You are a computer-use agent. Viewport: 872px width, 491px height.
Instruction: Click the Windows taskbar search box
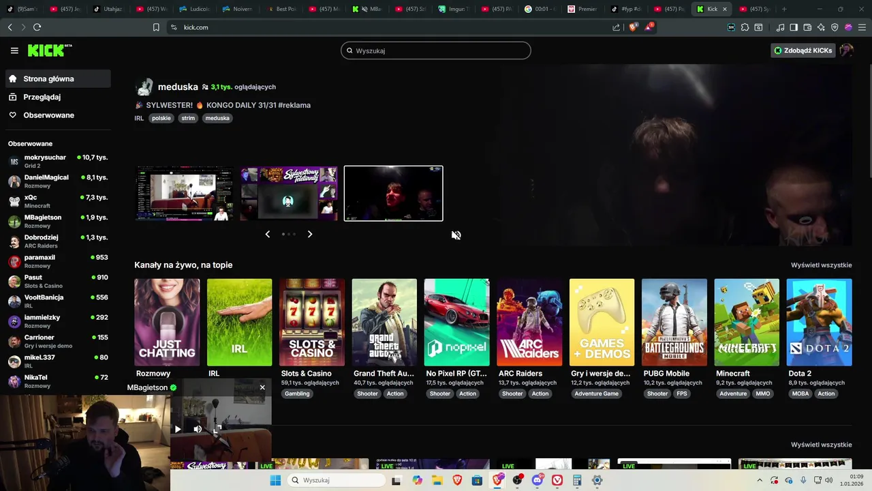click(337, 480)
